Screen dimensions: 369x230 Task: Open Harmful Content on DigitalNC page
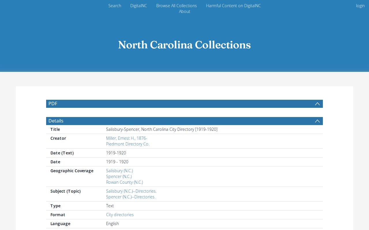click(x=234, y=6)
